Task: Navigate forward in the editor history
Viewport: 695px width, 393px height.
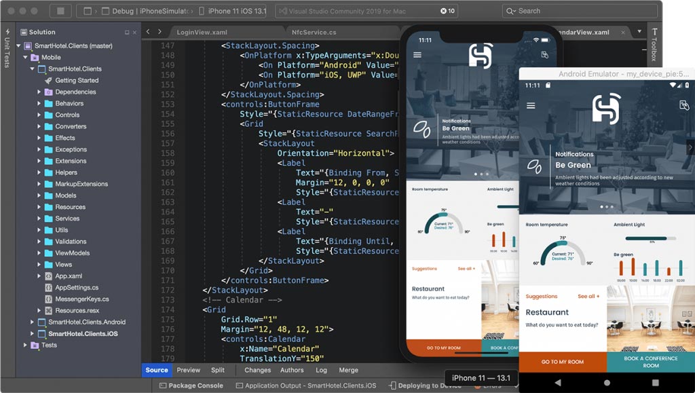Action: (x=159, y=32)
